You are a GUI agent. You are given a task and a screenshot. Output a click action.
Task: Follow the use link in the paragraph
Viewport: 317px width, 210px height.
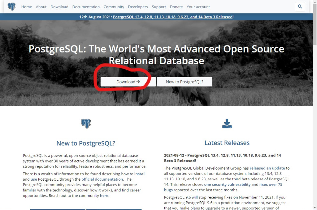point(34,179)
